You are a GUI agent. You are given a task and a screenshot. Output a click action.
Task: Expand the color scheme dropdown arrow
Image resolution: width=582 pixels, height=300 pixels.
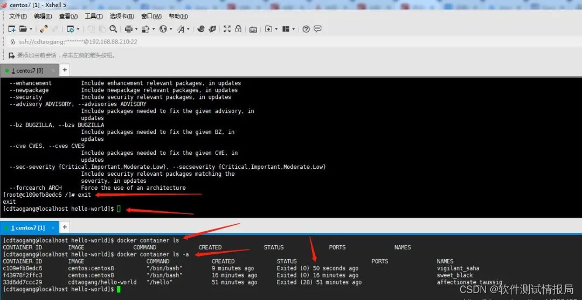click(x=153, y=29)
